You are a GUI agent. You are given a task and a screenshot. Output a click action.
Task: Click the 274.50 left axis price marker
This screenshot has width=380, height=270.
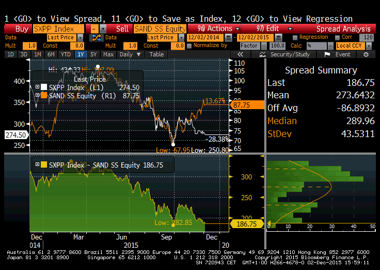pos(17,135)
